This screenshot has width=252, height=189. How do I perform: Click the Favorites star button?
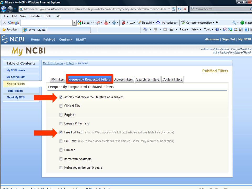point(10,30)
